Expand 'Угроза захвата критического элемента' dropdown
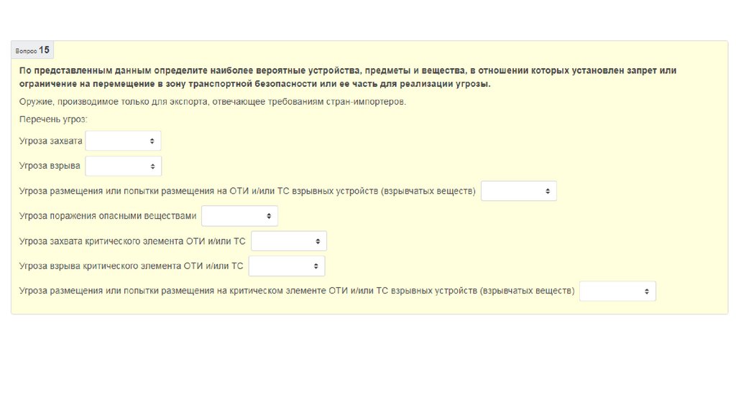 point(288,241)
